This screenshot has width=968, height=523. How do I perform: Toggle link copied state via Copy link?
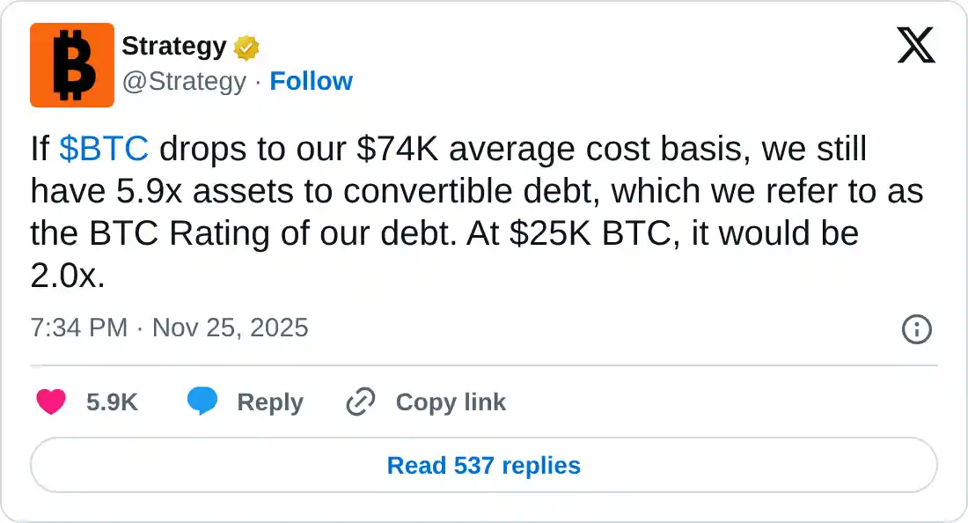450,401
